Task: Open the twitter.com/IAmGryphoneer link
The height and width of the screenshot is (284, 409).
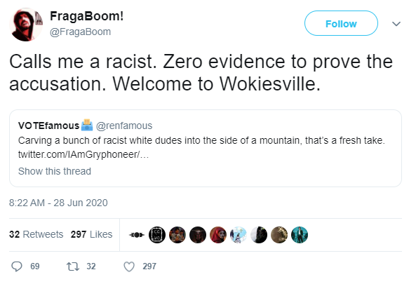Action: tap(83, 155)
